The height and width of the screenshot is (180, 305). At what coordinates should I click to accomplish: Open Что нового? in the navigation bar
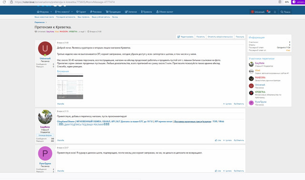click(x=62, y=12)
